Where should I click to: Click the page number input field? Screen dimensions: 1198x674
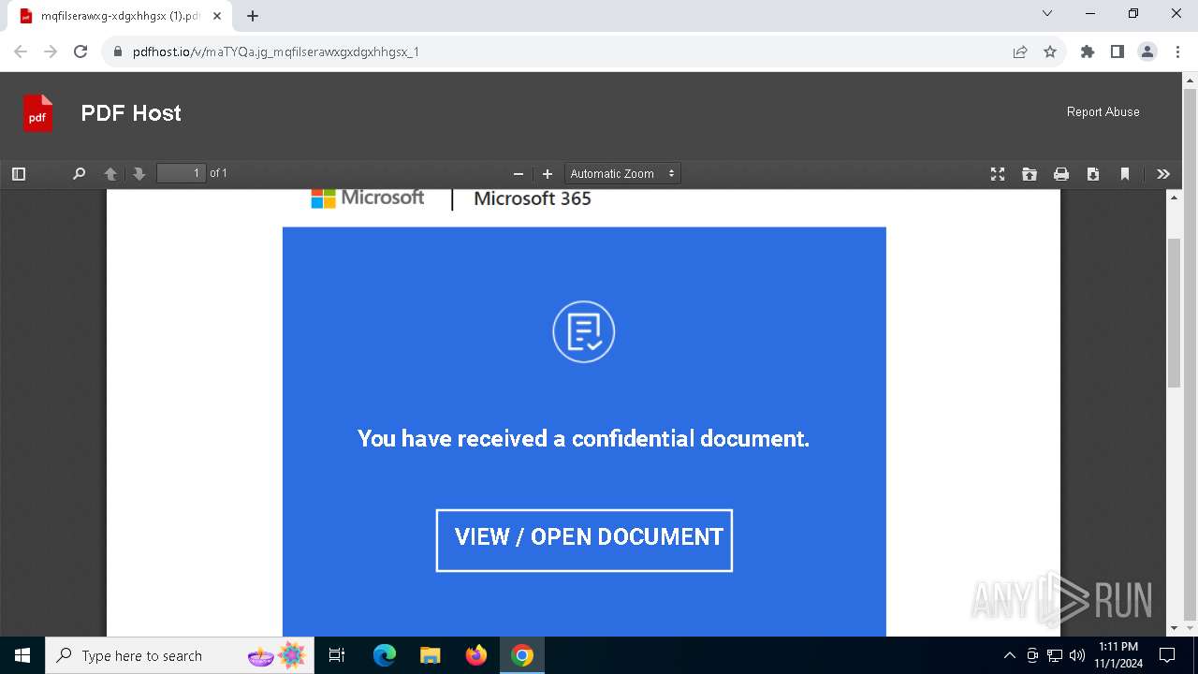pyautogui.click(x=182, y=173)
